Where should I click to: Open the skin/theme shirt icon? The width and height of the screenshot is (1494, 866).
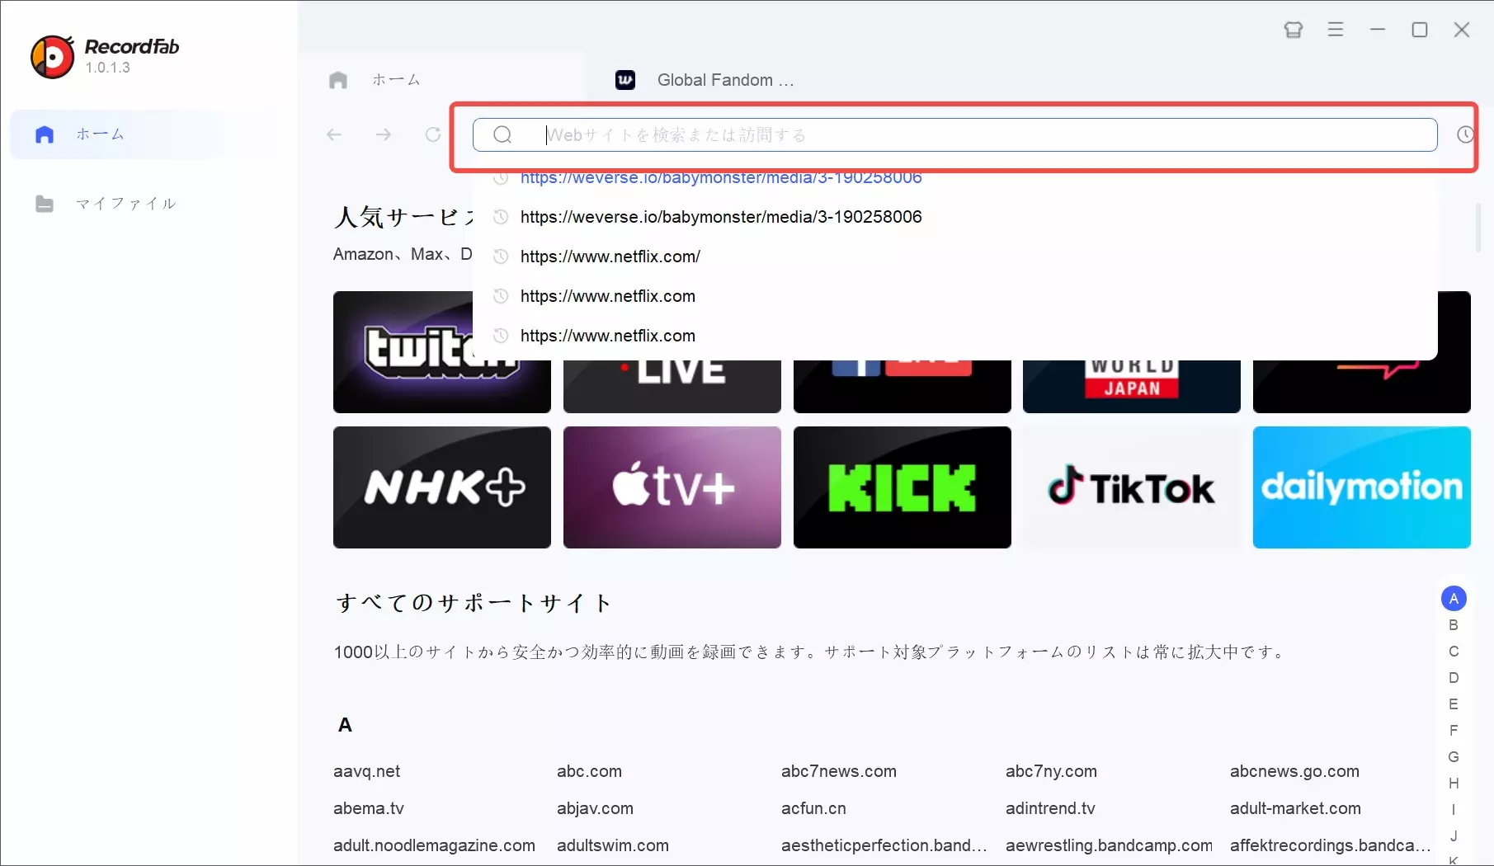coord(1293,30)
